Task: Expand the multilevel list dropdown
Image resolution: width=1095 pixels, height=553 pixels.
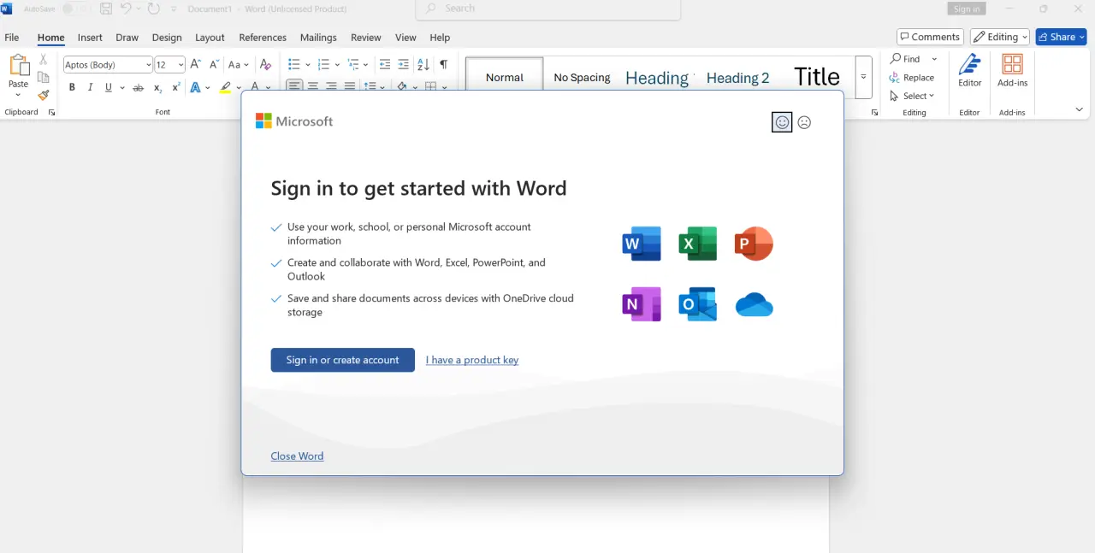Action: pyautogui.click(x=365, y=65)
